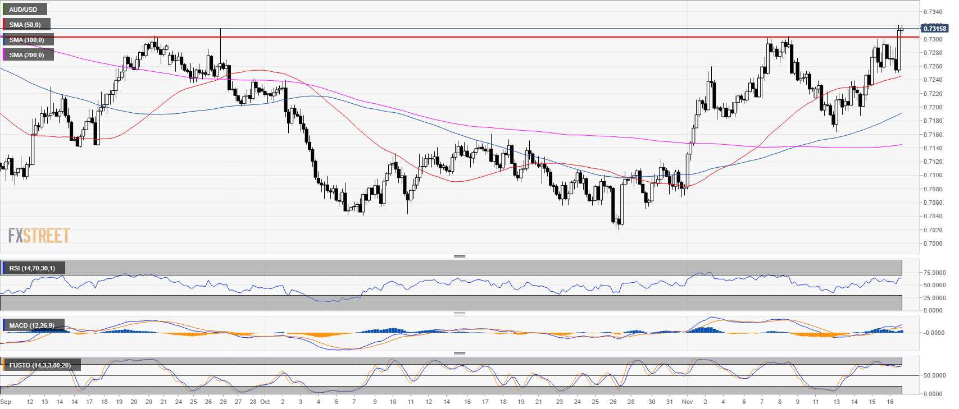Click the AUD/USD symbol legend label
959x409 pixels.
click(24, 10)
